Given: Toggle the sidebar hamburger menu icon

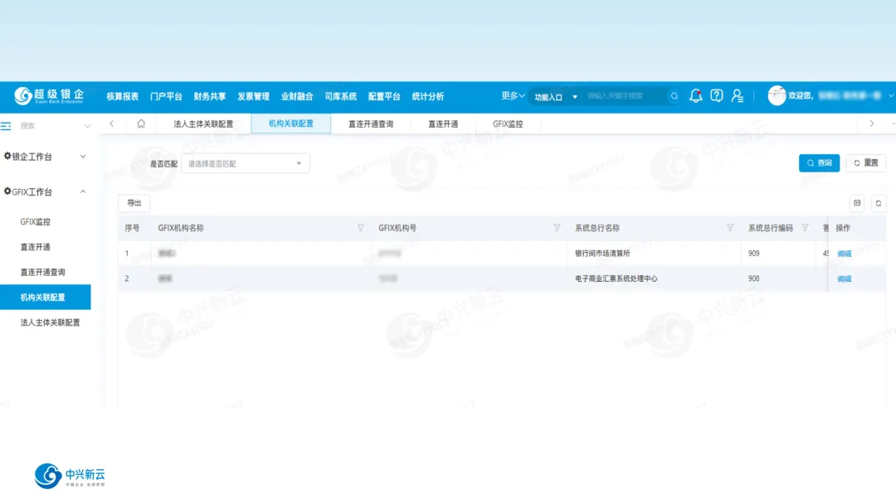Looking at the screenshot, I should pyautogui.click(x=6, y=126).
